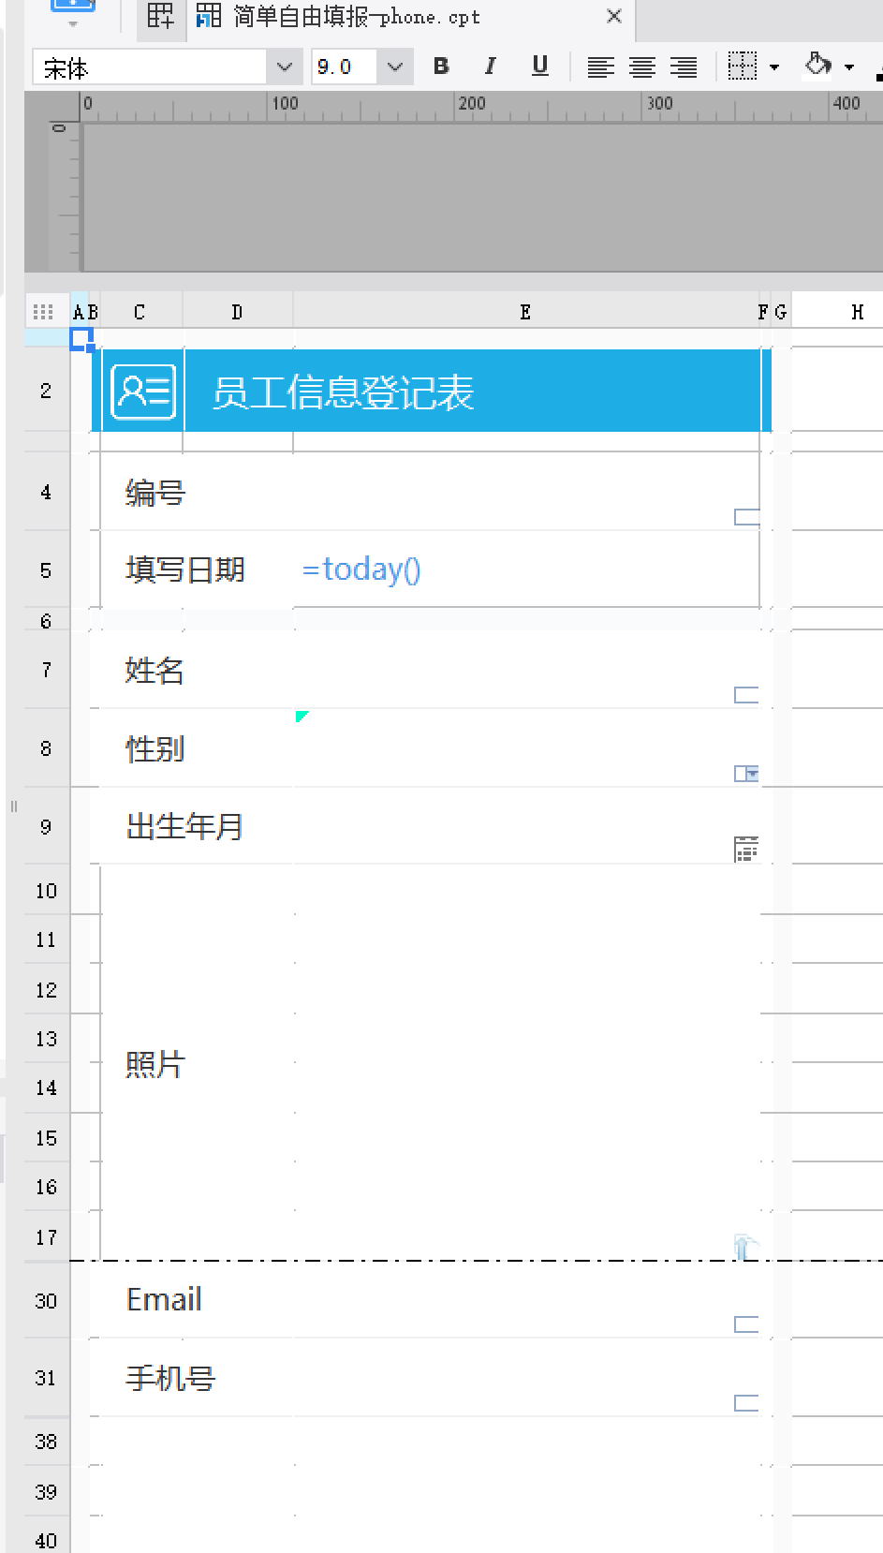Align cell text left

pyautogui.click(x=600, y=67)
